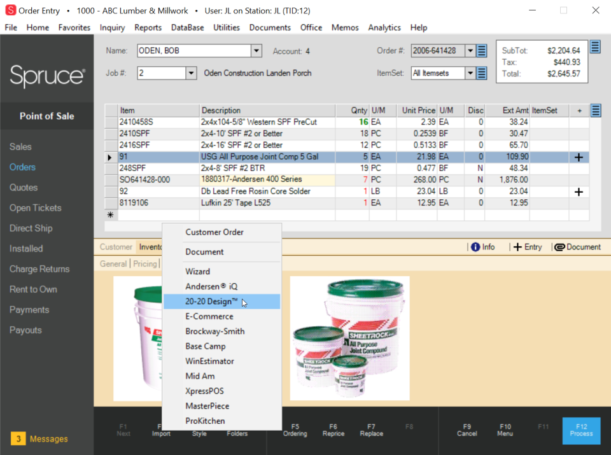The height and width of the screenshot is (455, 611).
Task: Click inside the Name input field
Action: [x=191, y=50]
